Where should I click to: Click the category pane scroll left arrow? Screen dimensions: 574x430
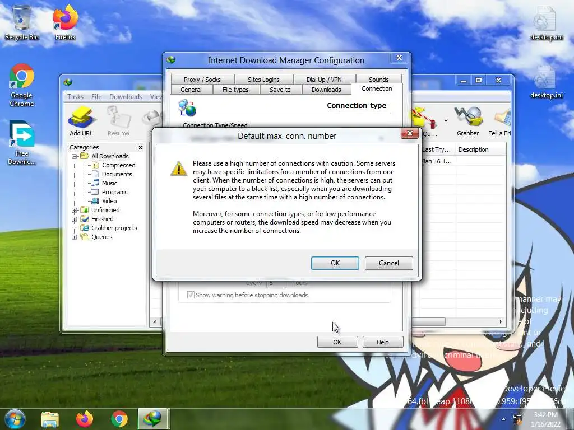point(155,321)
